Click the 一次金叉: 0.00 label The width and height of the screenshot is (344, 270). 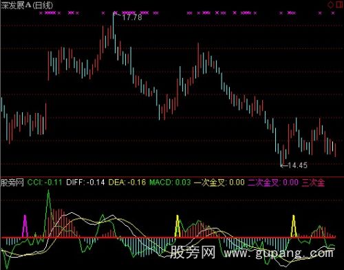pos(219,183)
